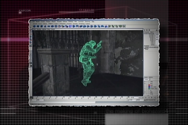188x125 pixels.
Task: Click the first blue polygon icon on the shelf
Action: tap(34, 26)
